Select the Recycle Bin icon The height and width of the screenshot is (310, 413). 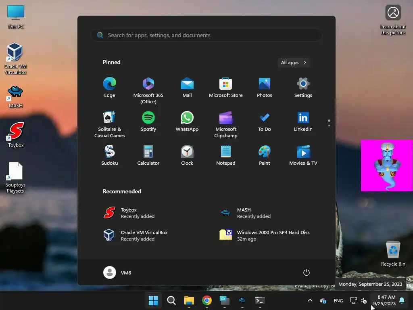[x=393, y=253]
